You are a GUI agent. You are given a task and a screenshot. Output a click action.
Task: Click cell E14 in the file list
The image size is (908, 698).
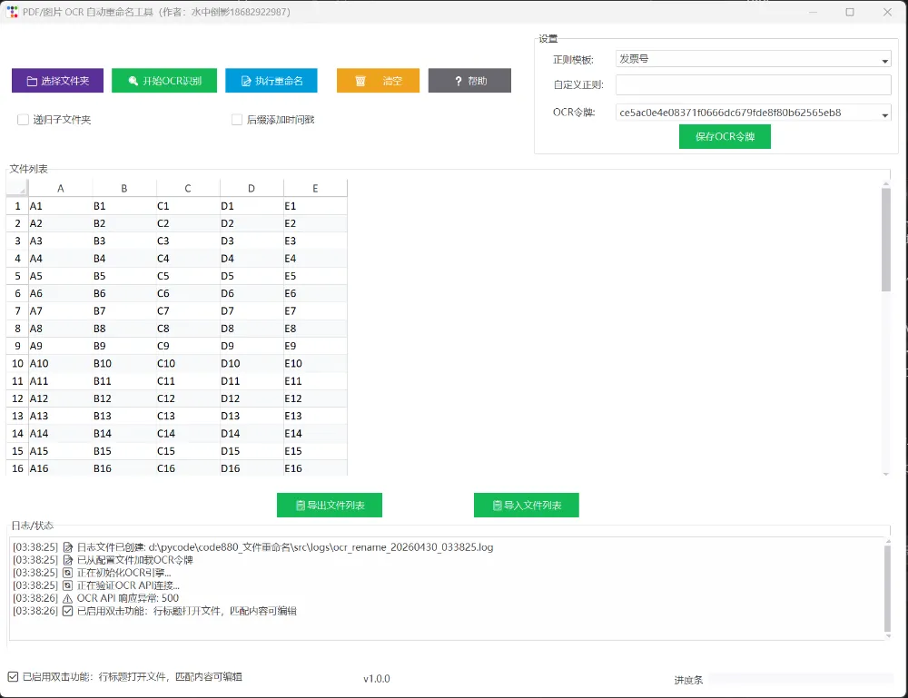click(x=315, y=434)
